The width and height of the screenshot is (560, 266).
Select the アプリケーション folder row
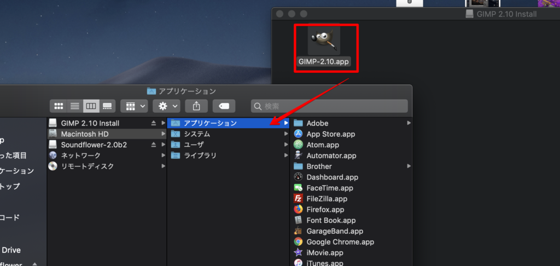coord(229,123)
